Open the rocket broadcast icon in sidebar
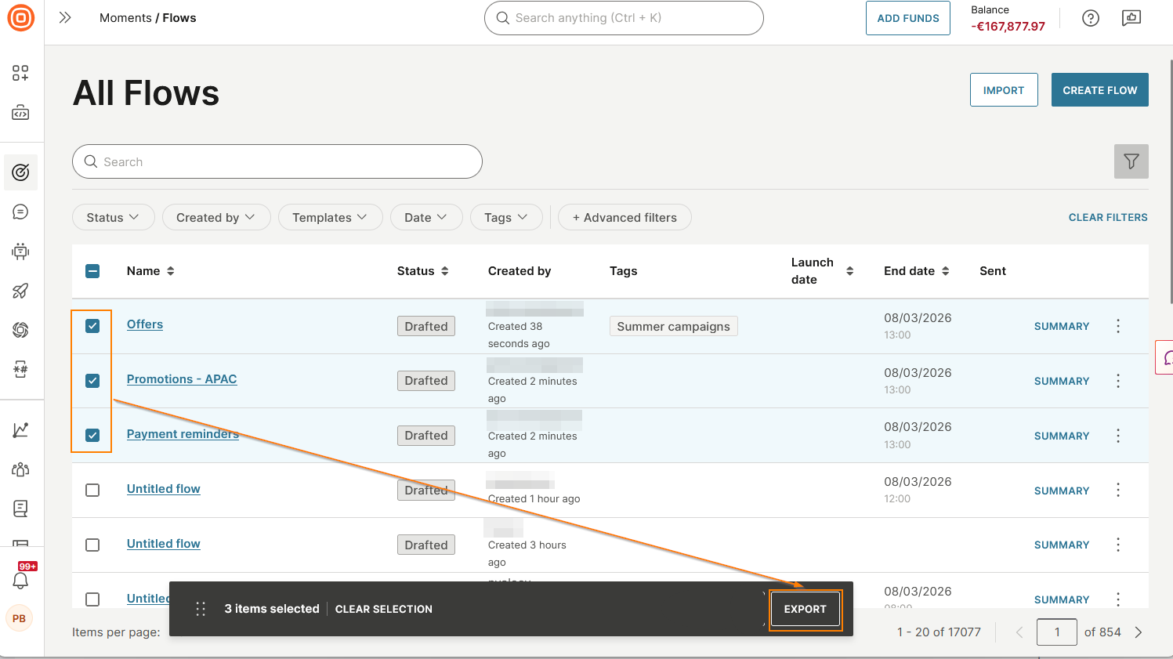Image resolution: width=1173 pixels, height=659 pixels. click(x=20, y=291)
